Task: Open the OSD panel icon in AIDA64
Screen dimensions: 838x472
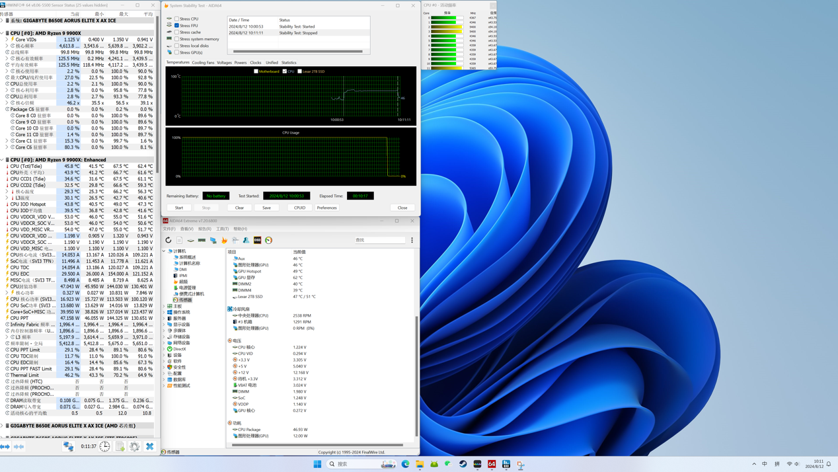Action: [257, 240]
